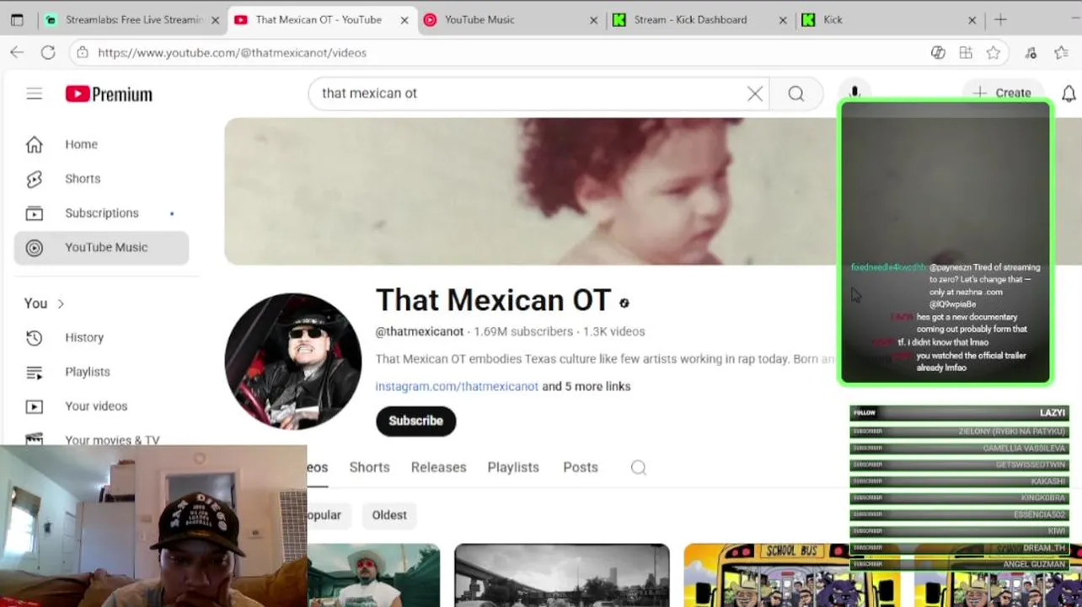The height and width of the screenshot is (607, 1082).
Task: Open Copilot icon in address bar
Action: (938, 52)
